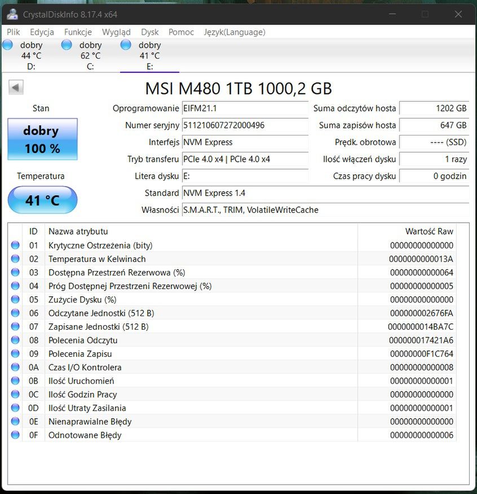Click the firmware field EIFM21.1

click(x=245, y=108)
